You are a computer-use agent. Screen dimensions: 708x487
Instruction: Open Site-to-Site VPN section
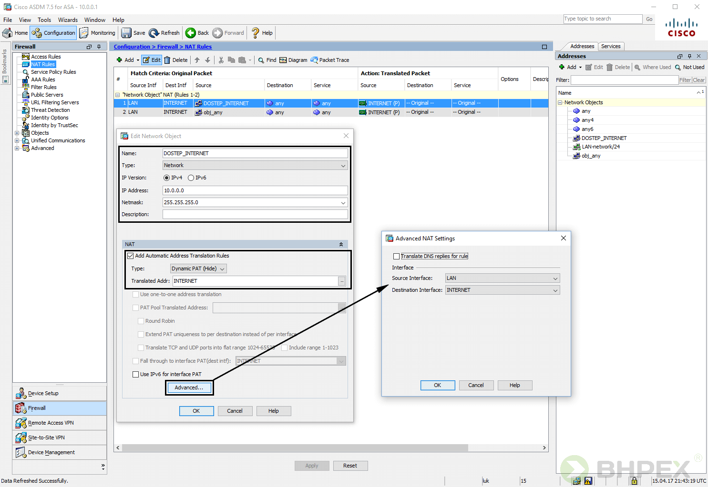[x=60, y=437]
